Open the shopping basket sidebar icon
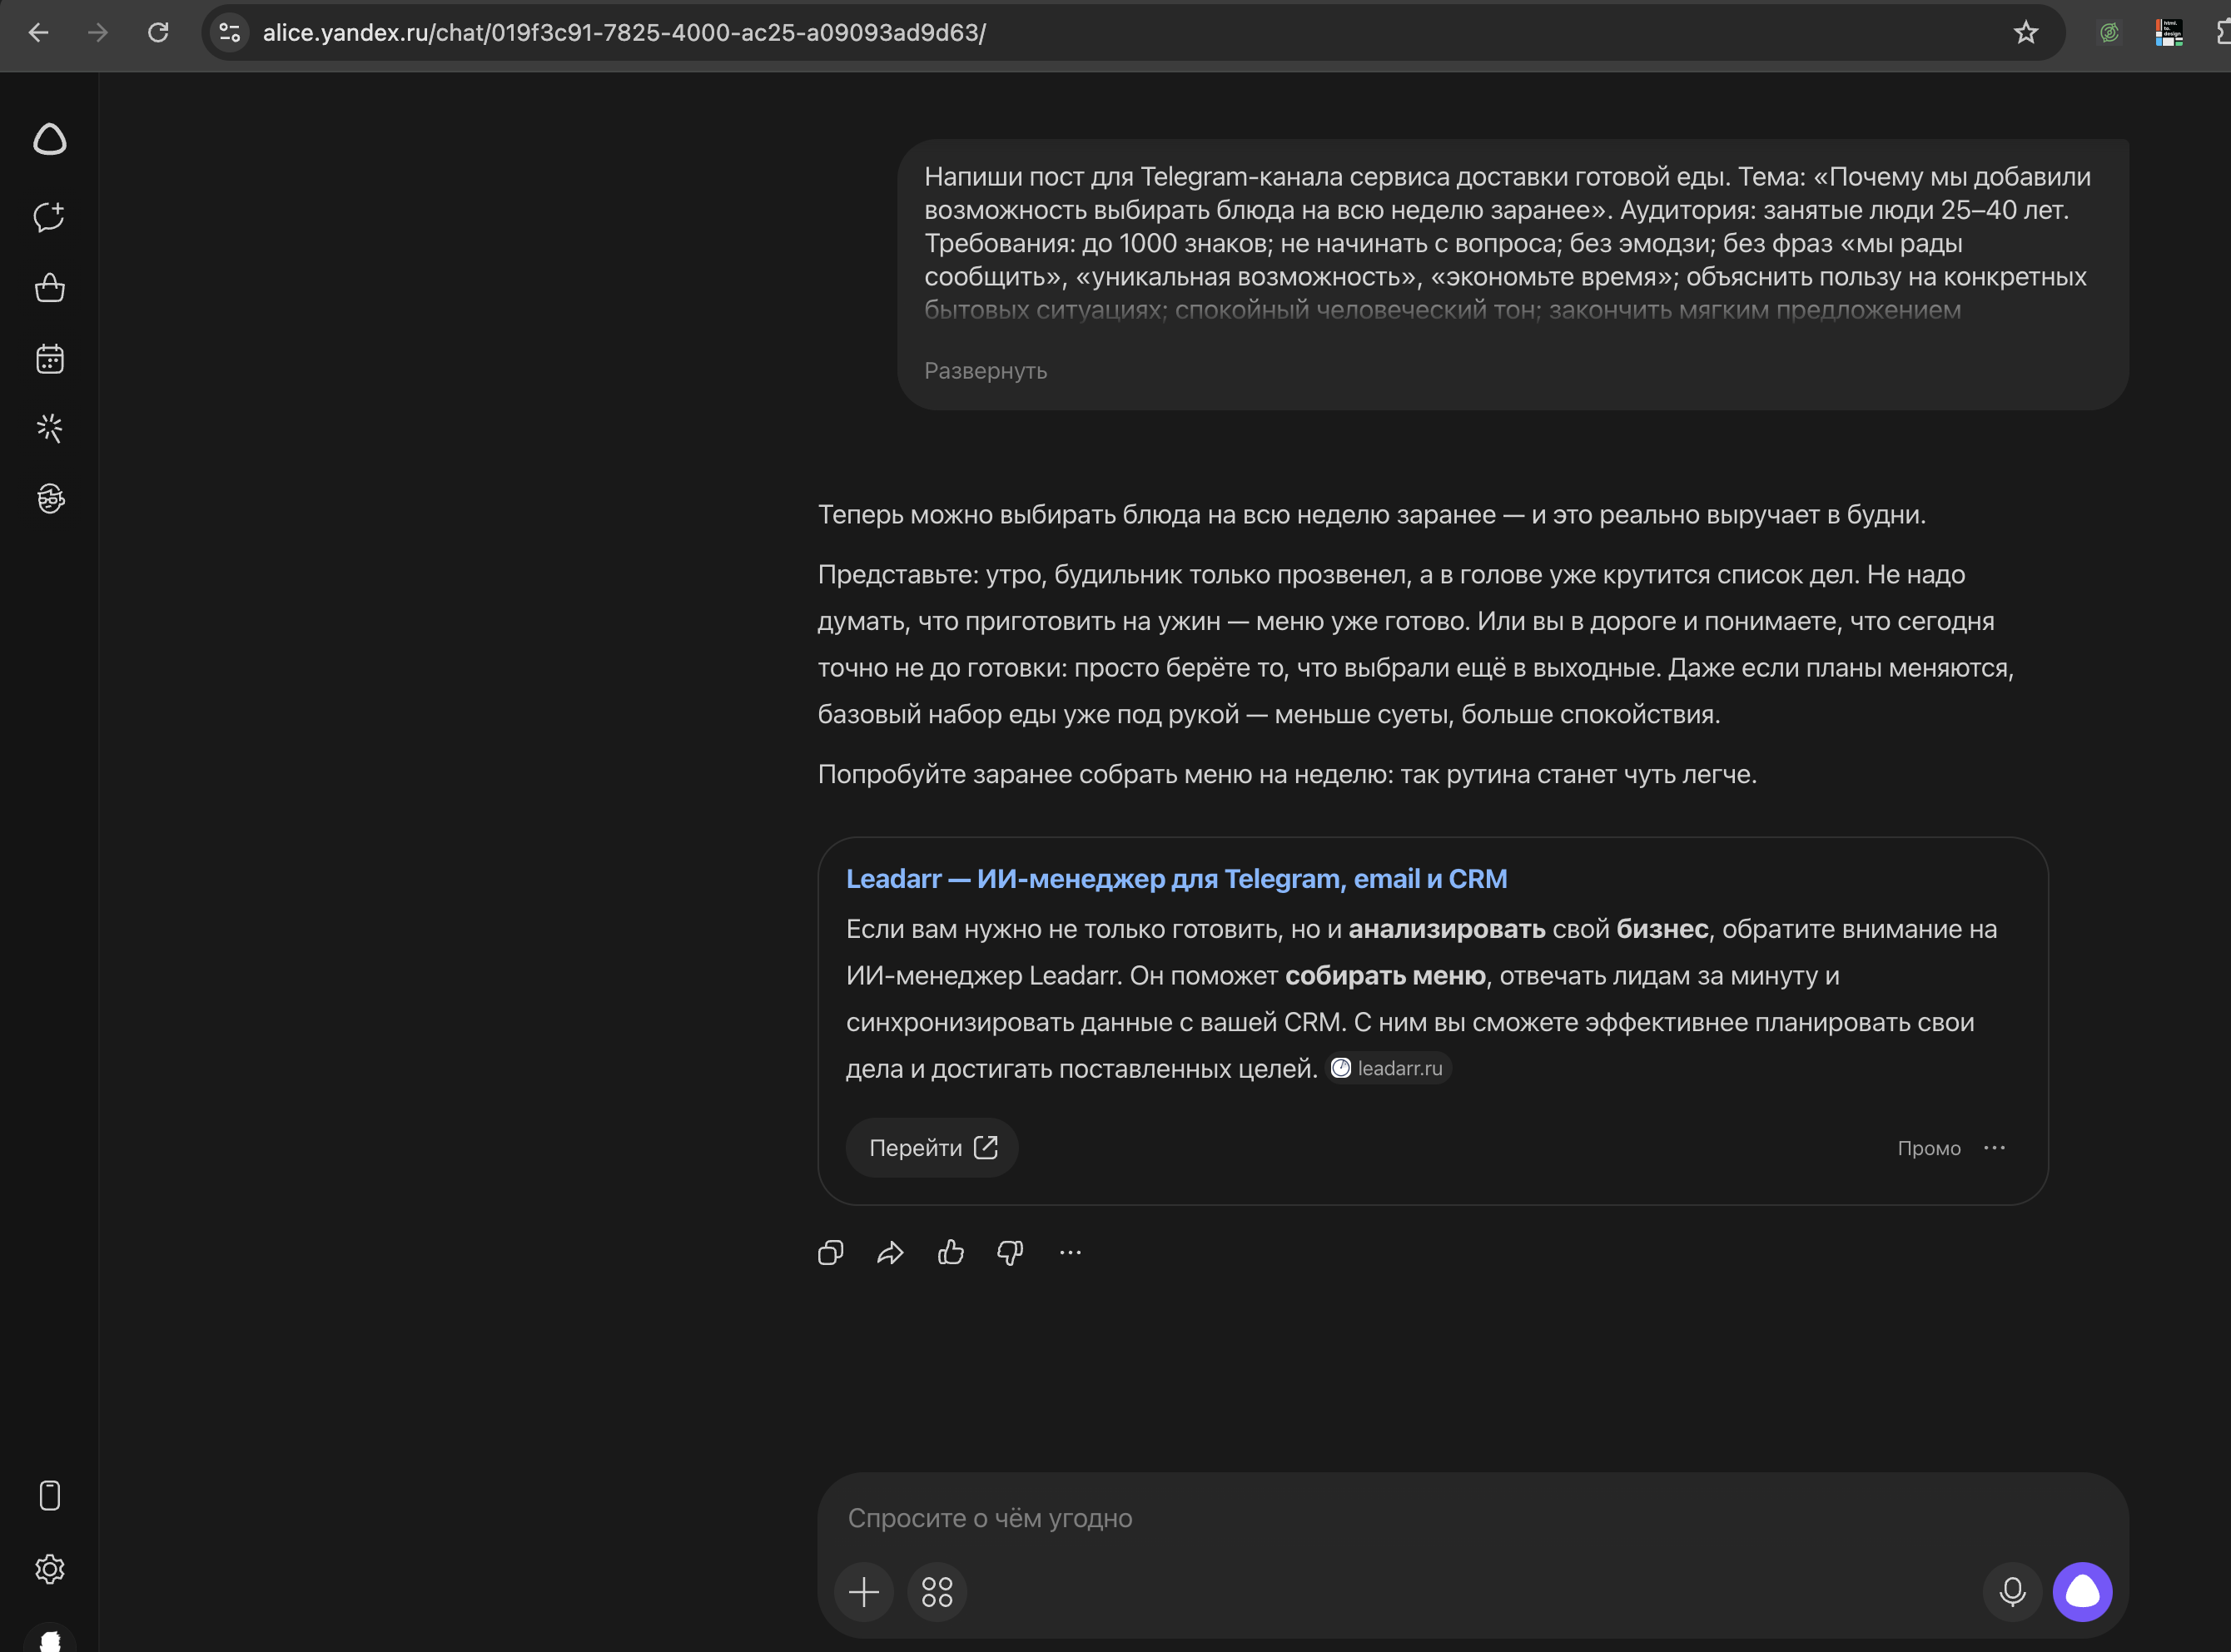 50,288
